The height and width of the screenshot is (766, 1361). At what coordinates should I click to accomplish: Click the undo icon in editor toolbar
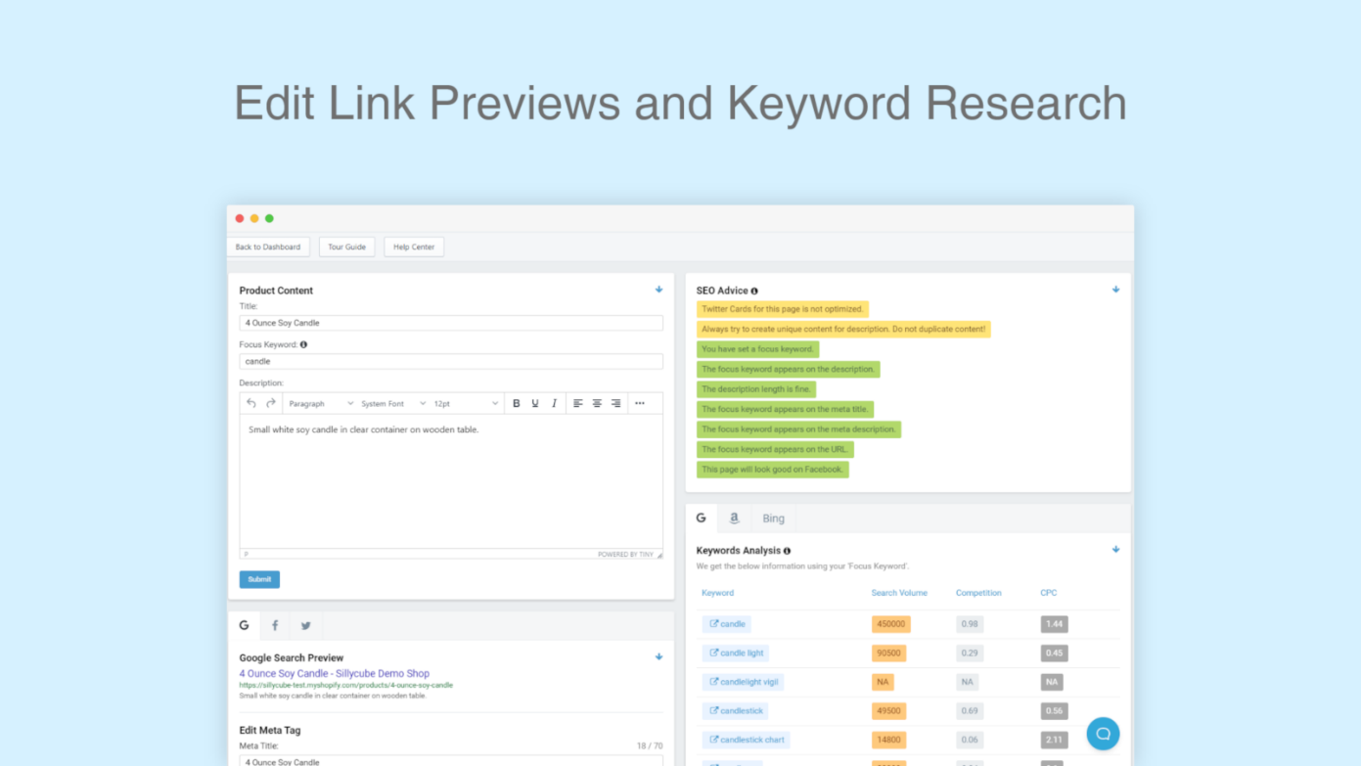coord(251,403)
